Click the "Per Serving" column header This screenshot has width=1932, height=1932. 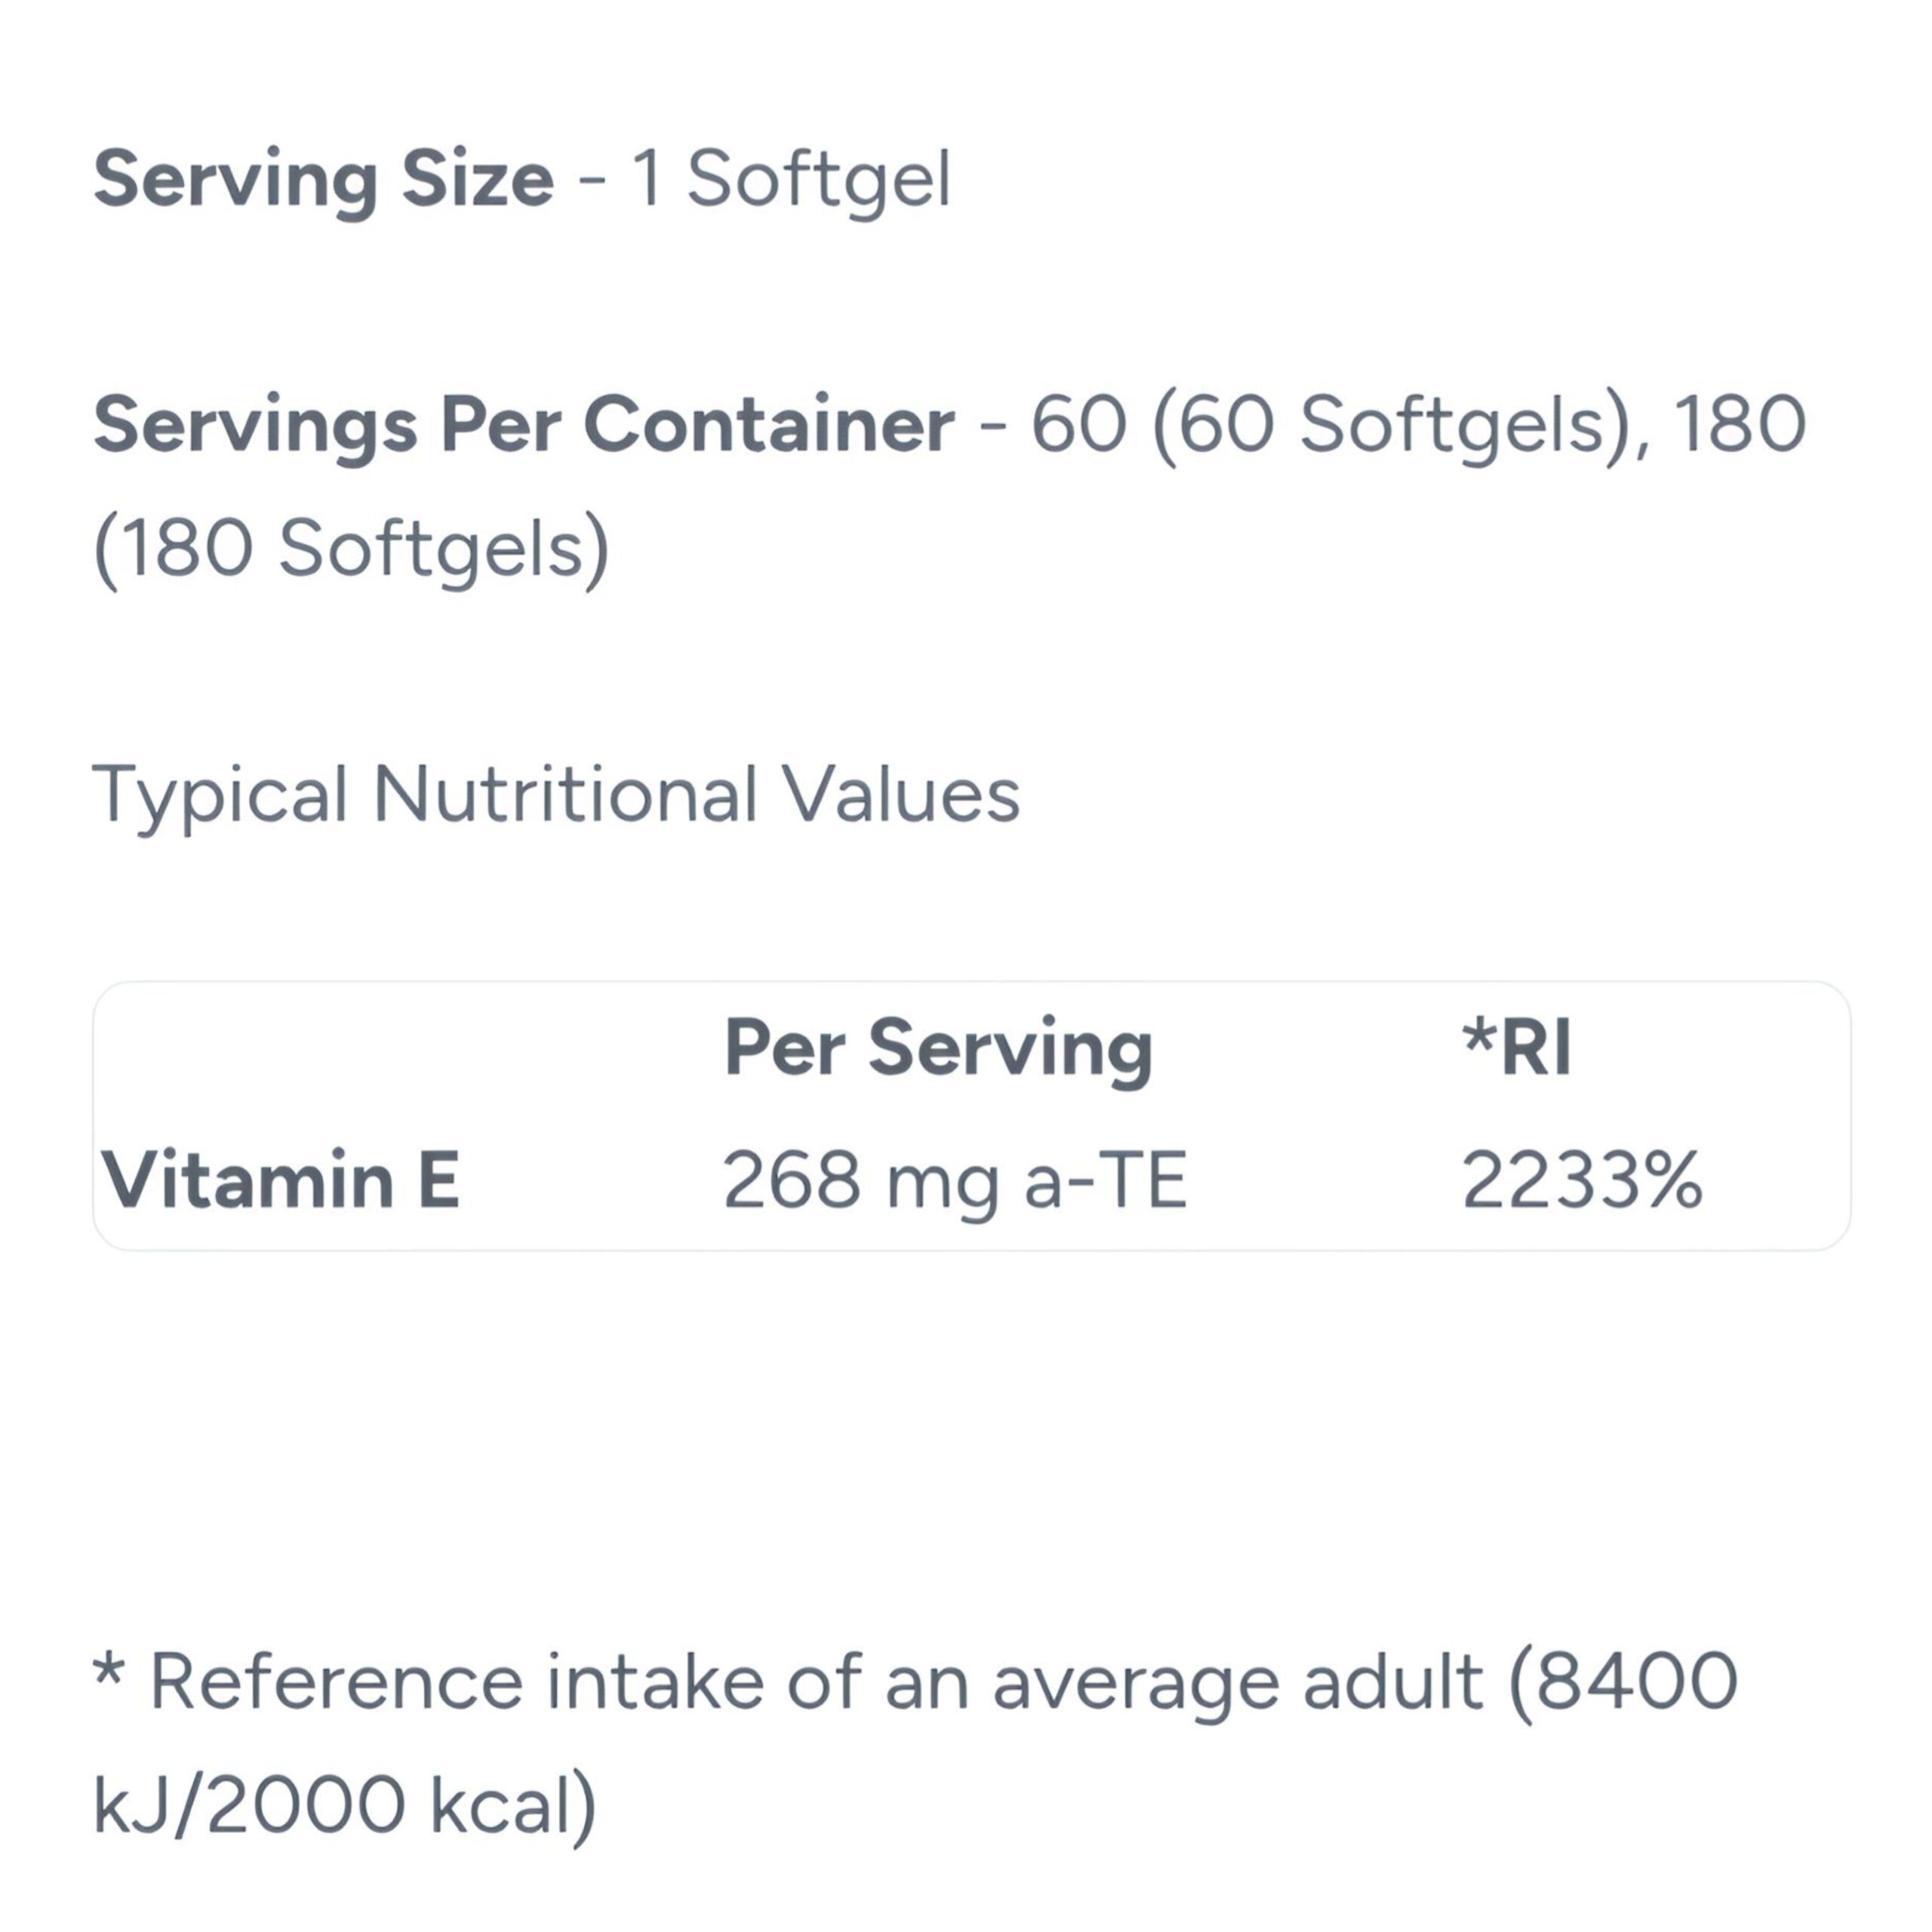coord(938,1047)
